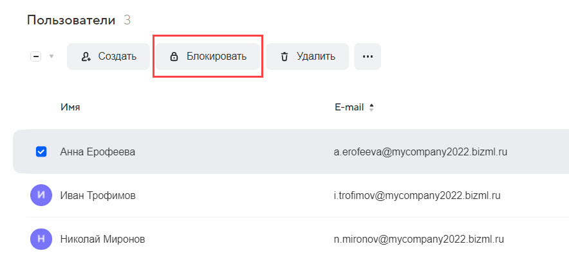Click the i.trofimov@mycompany2022.bizml.ru email
569x260 pixels.
pyautogui.click(x=413, y=195)
